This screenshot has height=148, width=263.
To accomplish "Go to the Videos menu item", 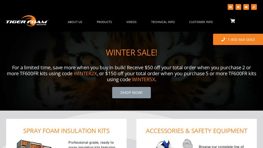I will click(131, 22).
